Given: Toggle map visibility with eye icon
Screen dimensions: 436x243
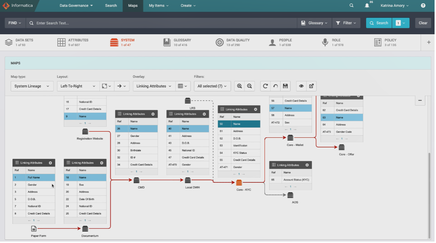Looking at the screenshot, I should [301, 86].
